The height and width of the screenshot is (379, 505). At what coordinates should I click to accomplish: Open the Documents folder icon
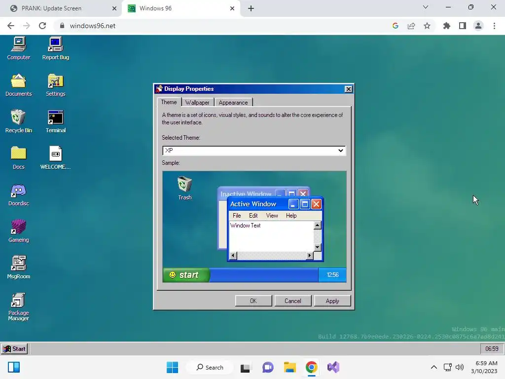(x=18, y=85)
